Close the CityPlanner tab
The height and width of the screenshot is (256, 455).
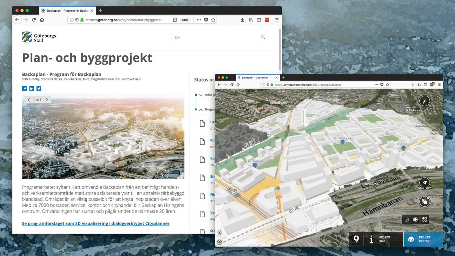click(276, 77)
